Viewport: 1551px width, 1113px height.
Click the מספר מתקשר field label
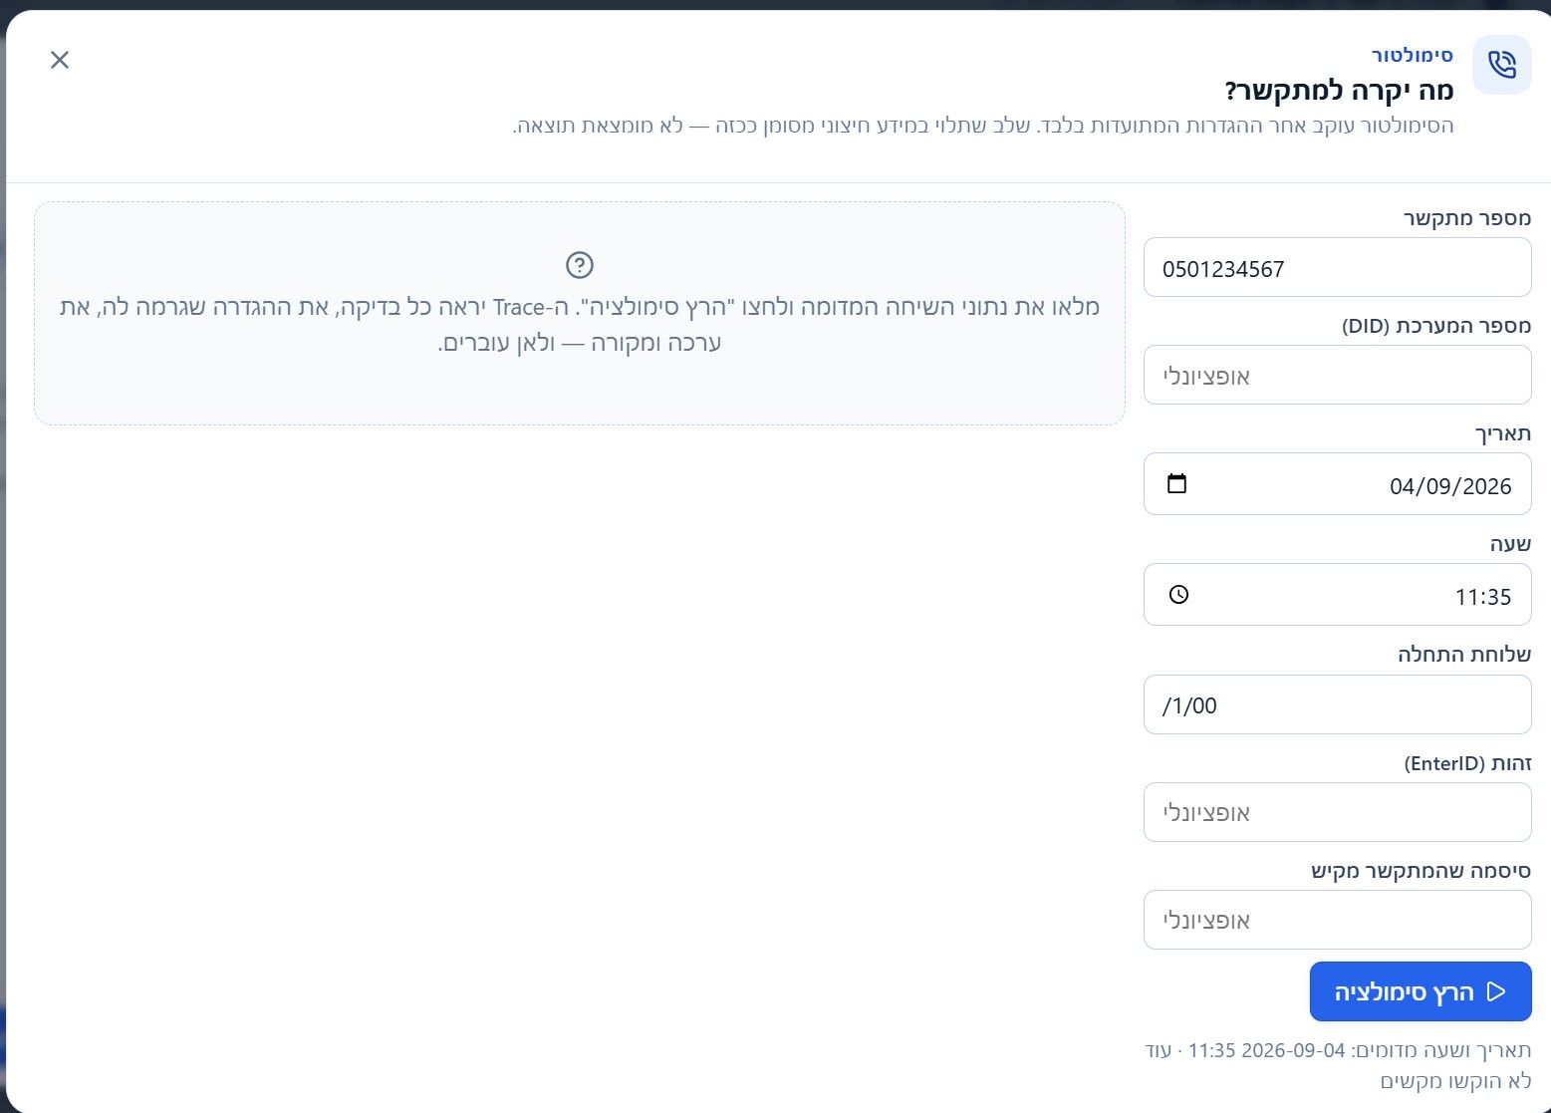pyautogui.click(x=1467, y=217)
